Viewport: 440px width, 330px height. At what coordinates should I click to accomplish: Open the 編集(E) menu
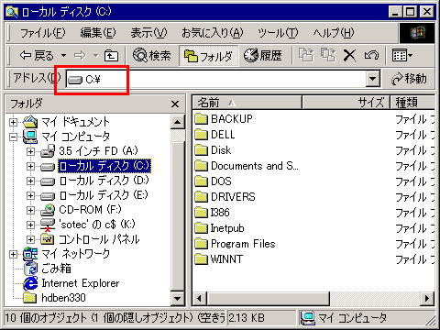tap(98, 33)
